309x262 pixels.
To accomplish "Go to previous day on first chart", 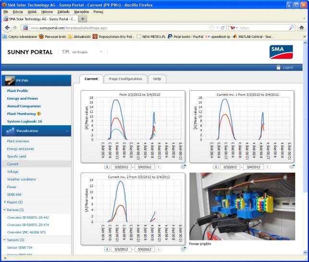I will (107, 167).
